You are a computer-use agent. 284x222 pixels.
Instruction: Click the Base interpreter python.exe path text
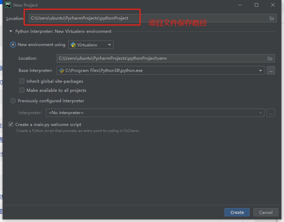104,71
